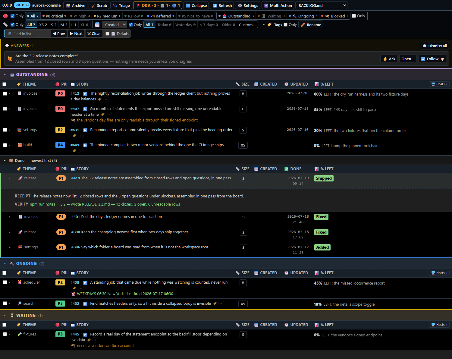This screenshot has width=452, height=359.
Task: Check the row checkbox for story #412
Action: pos(5,94)
